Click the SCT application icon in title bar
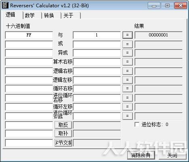 point(5,5)
